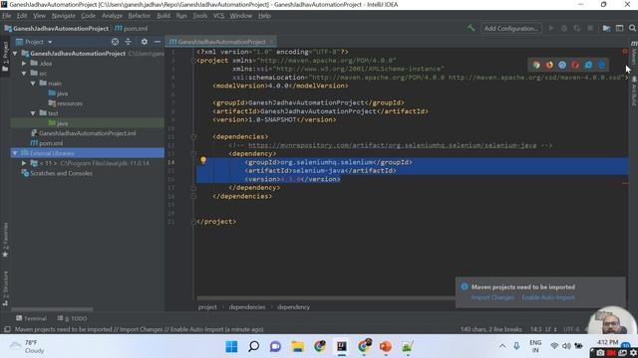The image size is (638, 358).
Task: Open pom.xml in Firefox browser icon
Action: pos(549,65)
